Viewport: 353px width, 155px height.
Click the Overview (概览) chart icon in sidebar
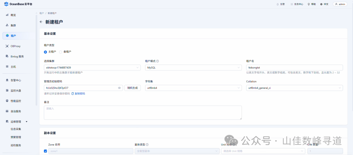tap(7, 15)
